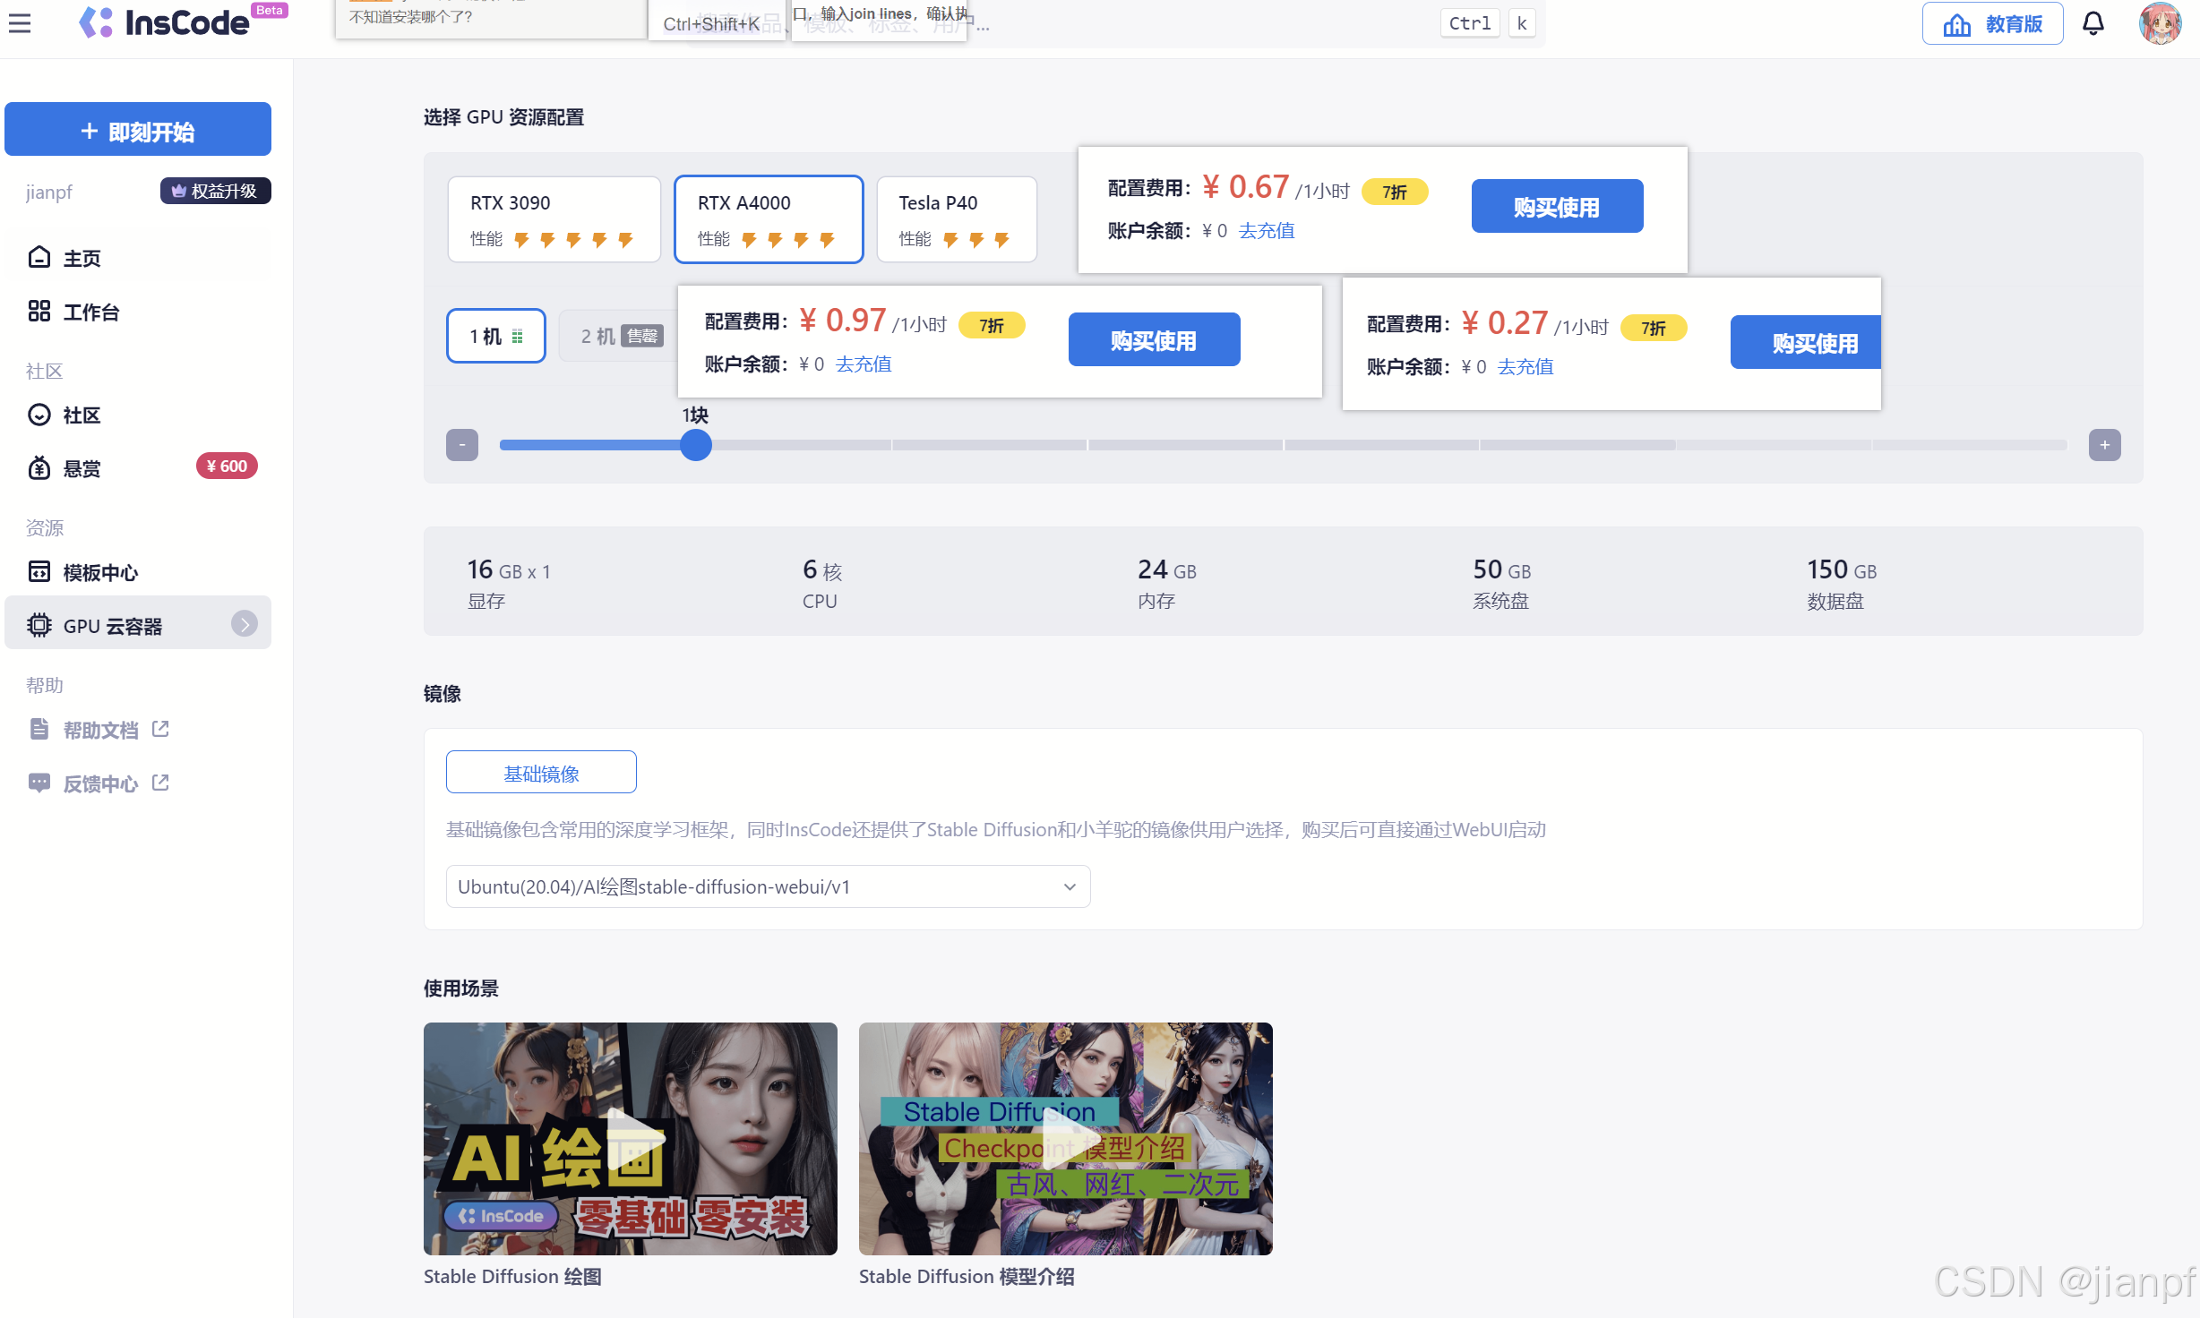This screenshot has width=2200, height=1318.
Task: Open the user avatar profile
Action: [x=2160, y=23]
